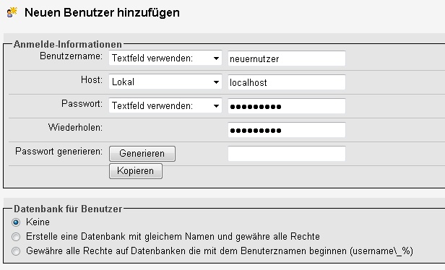
Task: Click the 'Datenbank für Benutzer' legend
Action: tap(68, 209)
